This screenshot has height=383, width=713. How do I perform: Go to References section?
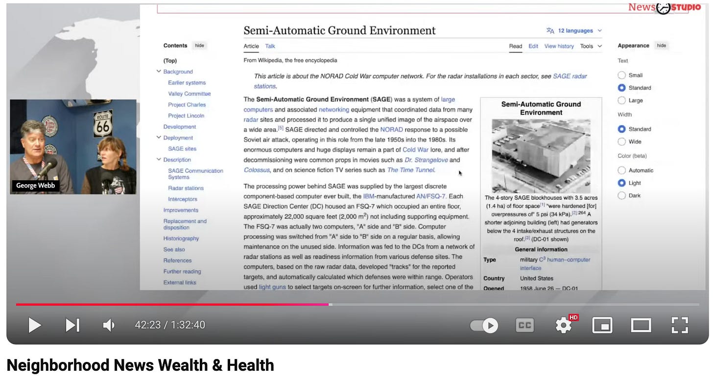(177, 261)
